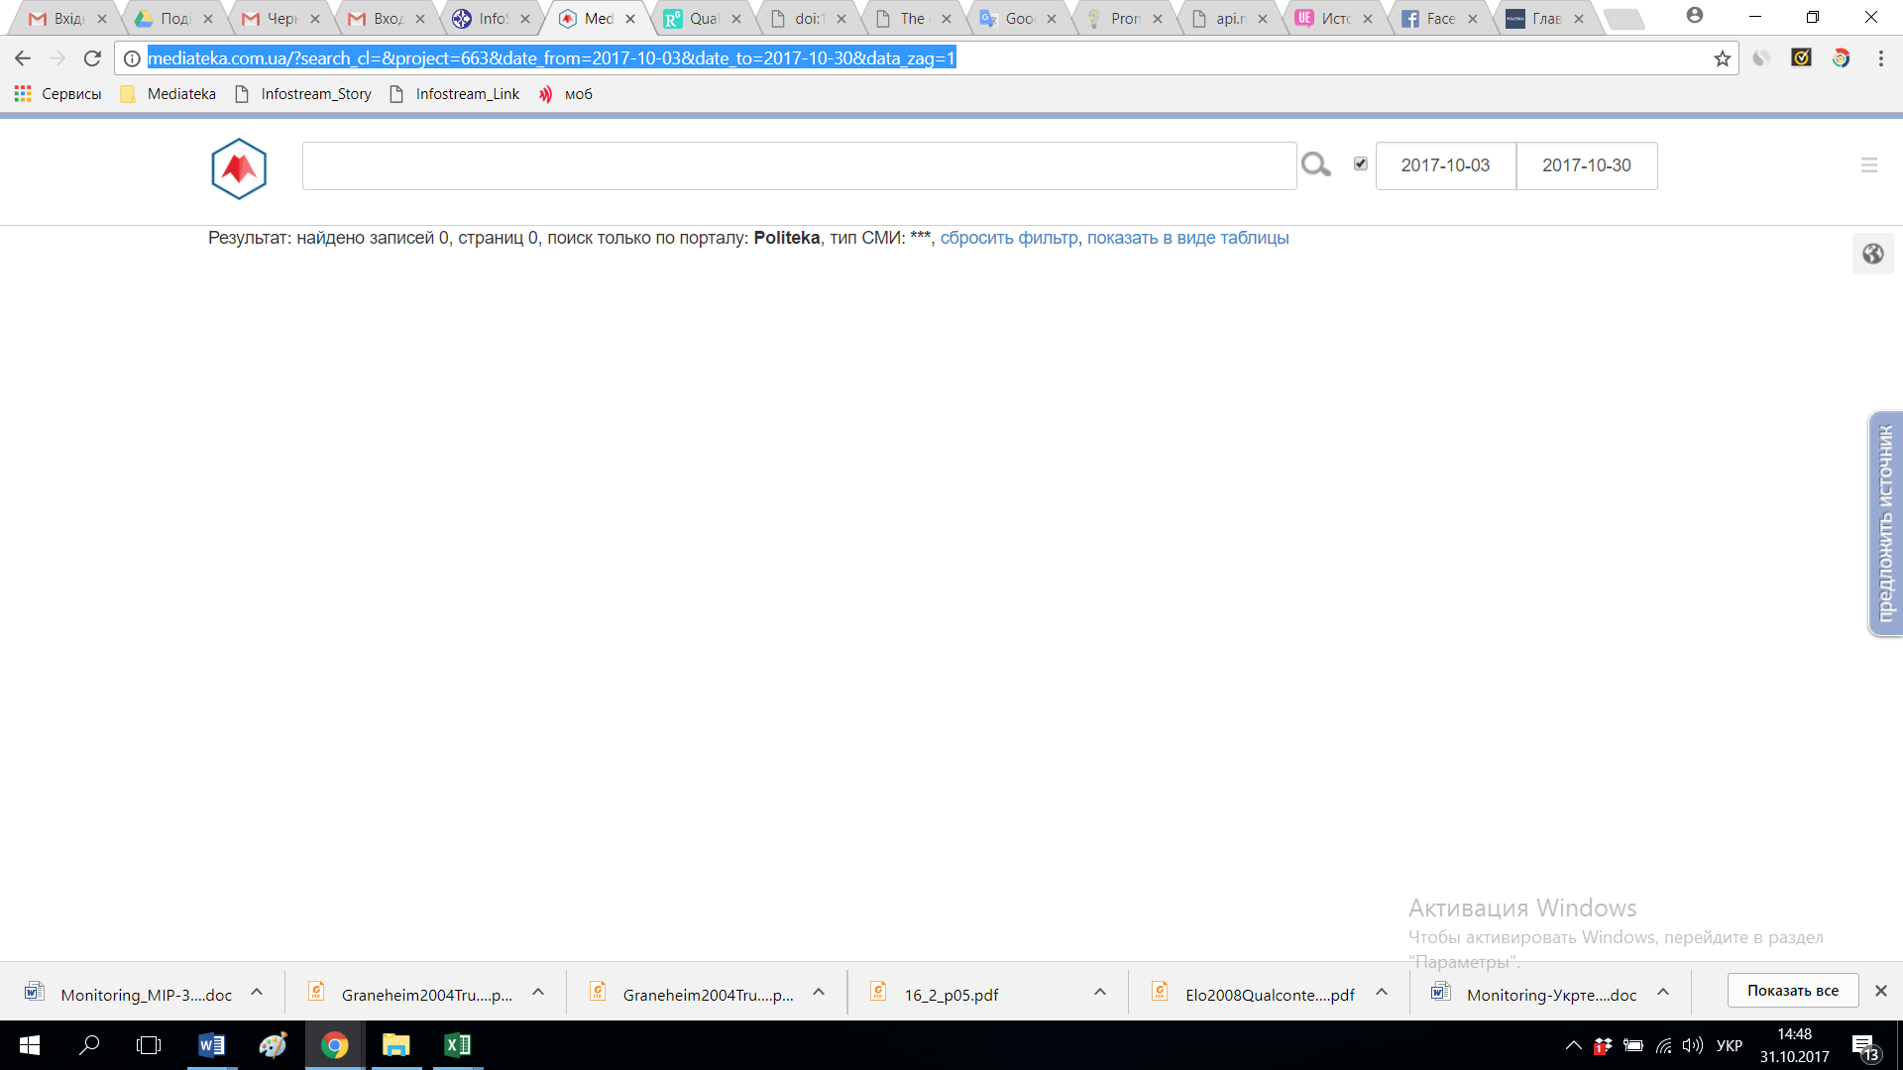Click the Mediateka red logo icon
1903x1070 pixels.
coord(239,168)
